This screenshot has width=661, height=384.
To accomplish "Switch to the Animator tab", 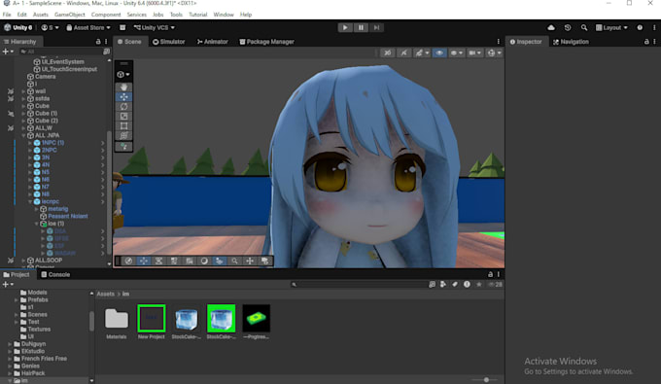I will pyautogui.click(x=213, y=42).
